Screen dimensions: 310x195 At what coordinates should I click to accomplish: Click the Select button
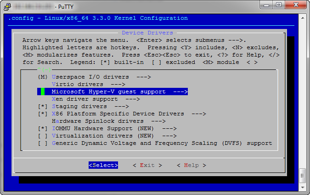coord(103,165)
